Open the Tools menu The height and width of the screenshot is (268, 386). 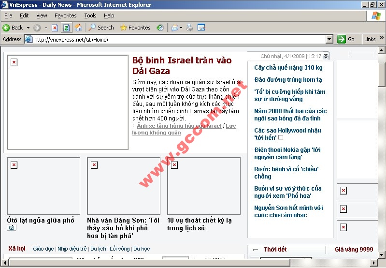pos(90,15)
